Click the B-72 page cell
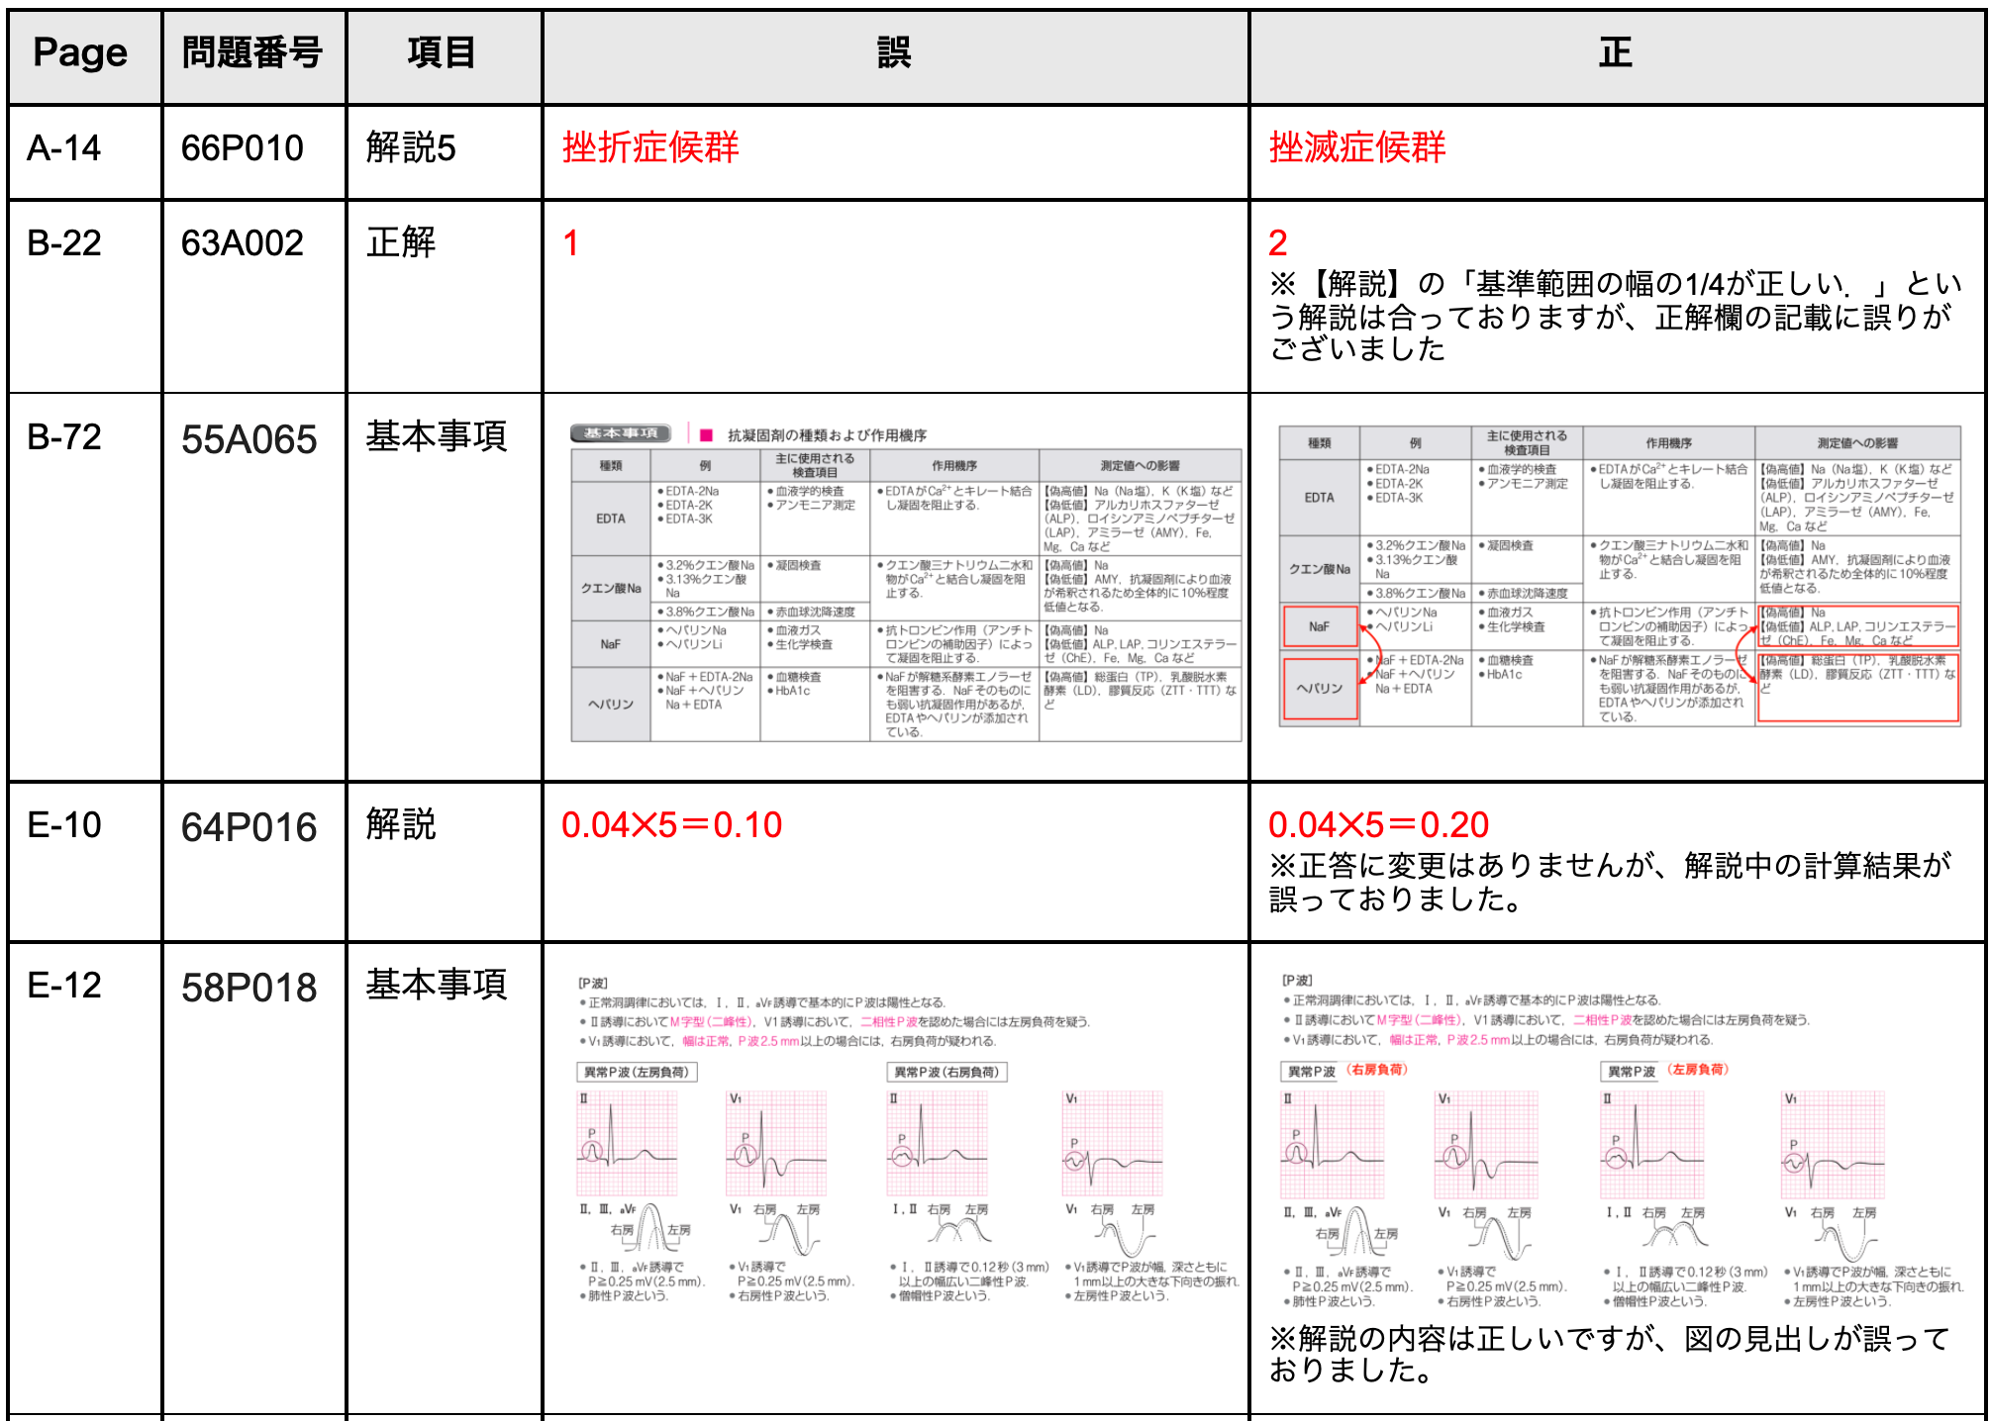This screenshot has height=1421, width=1990. pos(84,587)
